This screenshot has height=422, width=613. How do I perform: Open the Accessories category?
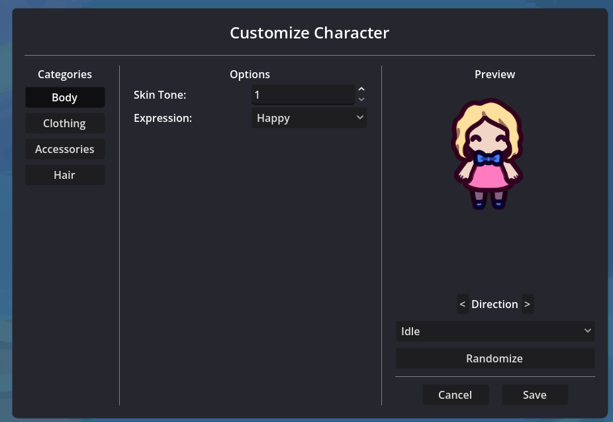[x=64, y=148]
